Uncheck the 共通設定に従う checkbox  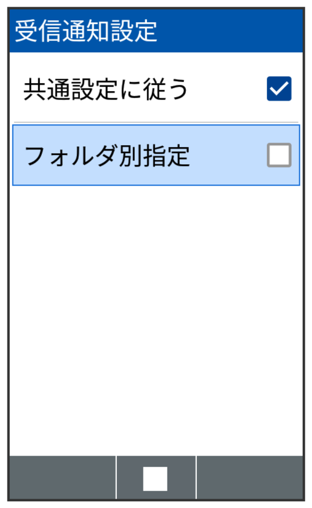[x=279, y=89]
